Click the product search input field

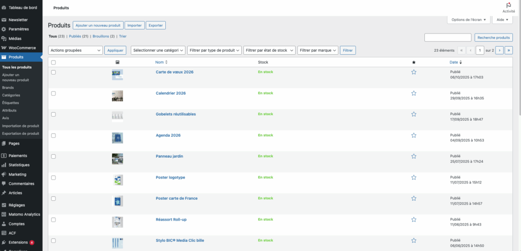point(447,38)
